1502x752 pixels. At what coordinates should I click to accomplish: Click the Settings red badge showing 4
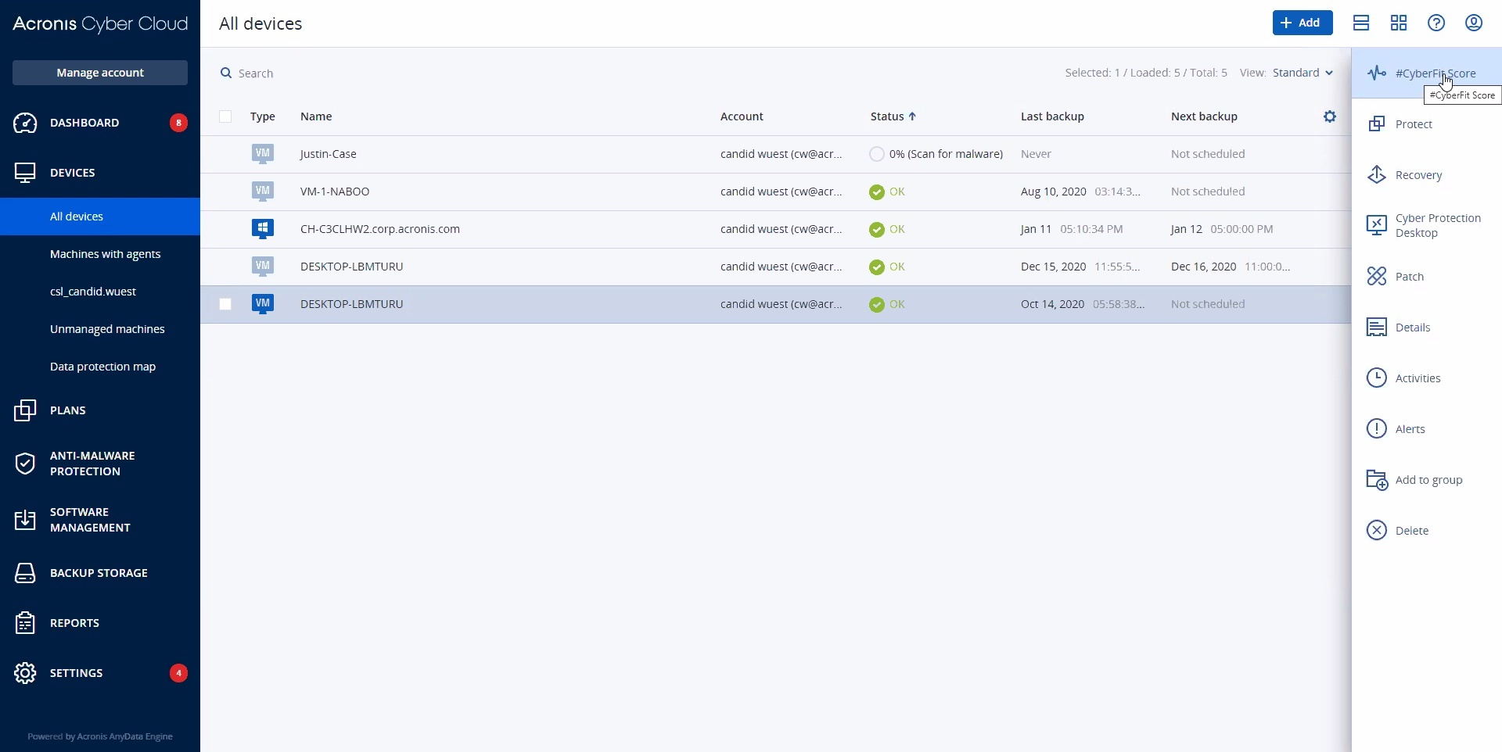click(178, 673)
